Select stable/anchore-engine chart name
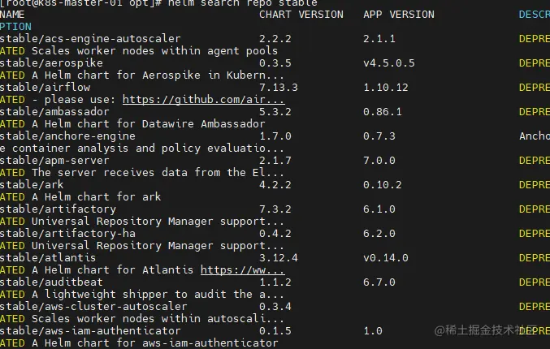 tap(67, 136)
